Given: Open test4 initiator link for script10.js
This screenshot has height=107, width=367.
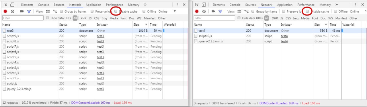Looking at the screenshot, I should coord(284,36).
